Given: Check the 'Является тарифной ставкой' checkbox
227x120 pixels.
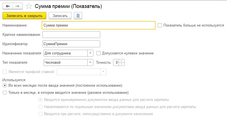Looking at the screenshot, I should 5,72.
